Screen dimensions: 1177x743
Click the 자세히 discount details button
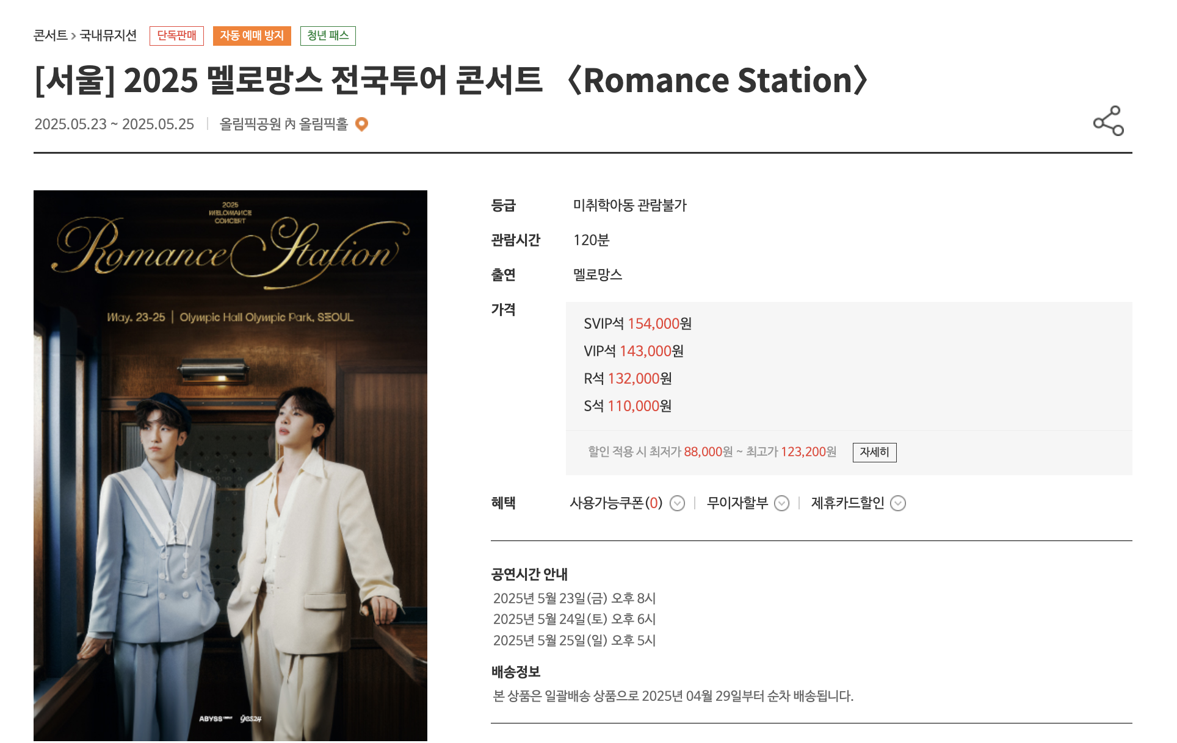[874, 452]
